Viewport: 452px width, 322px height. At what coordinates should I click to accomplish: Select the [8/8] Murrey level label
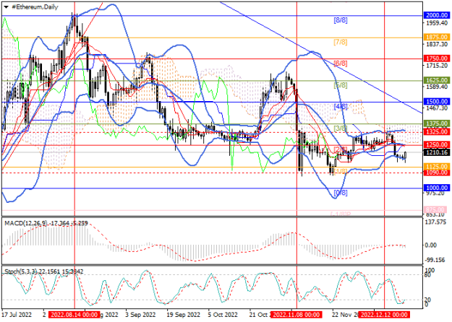341,20
